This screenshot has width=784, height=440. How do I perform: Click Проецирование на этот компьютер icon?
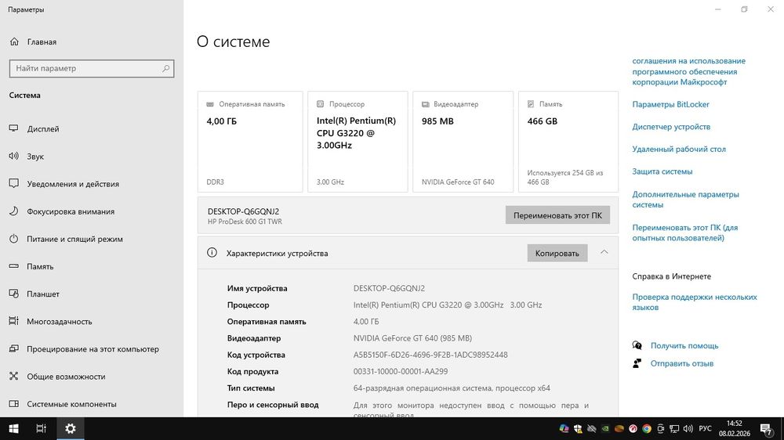pos(14,348)
